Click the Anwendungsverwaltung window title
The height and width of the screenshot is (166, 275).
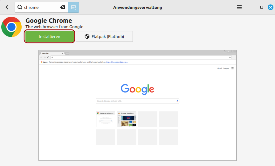point(138,8)
